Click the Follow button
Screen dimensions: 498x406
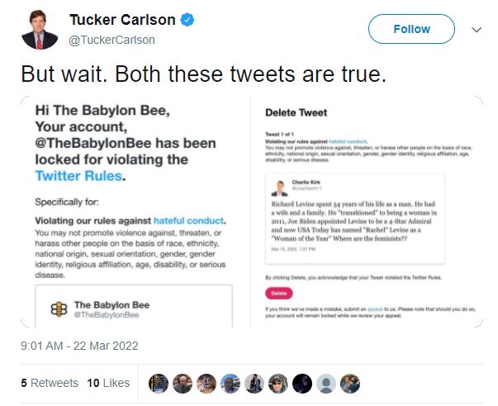click(x=411, y=29)
